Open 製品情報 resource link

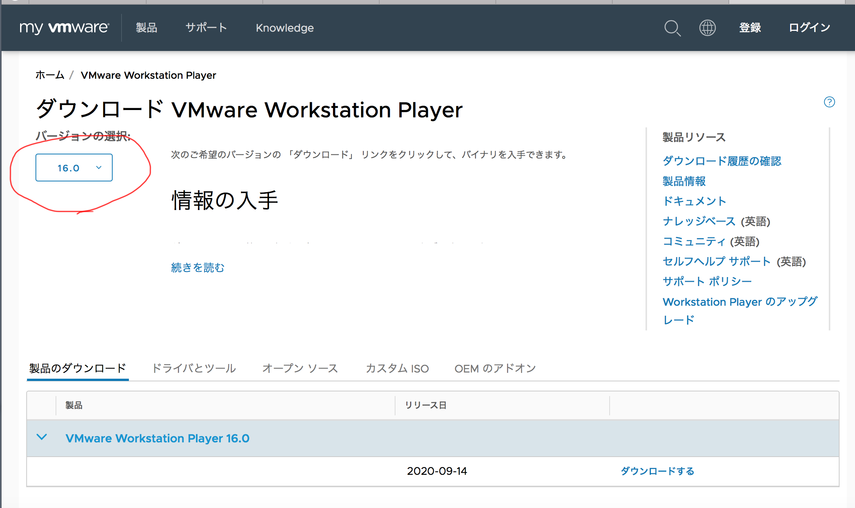(x=684, y=181)
